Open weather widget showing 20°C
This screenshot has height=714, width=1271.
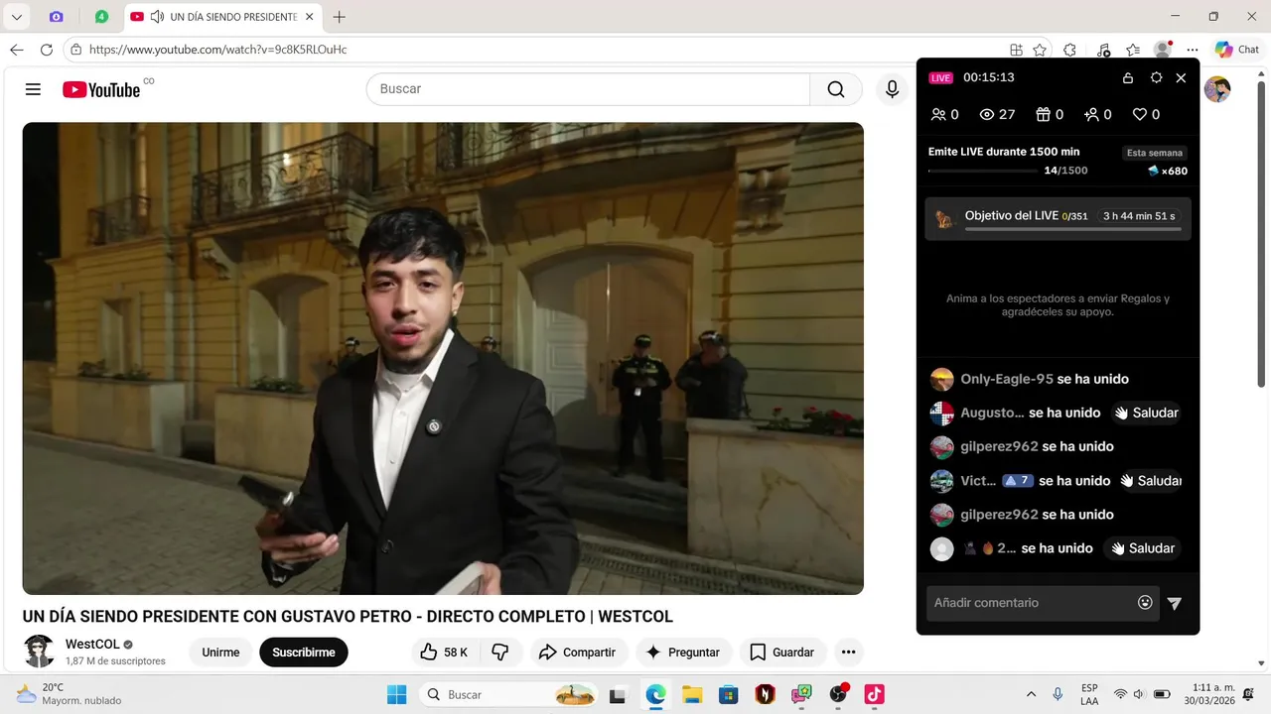coord(70,694)
